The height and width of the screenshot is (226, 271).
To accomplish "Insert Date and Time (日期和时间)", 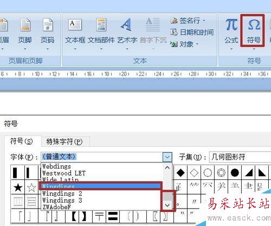I will (192, 33).
